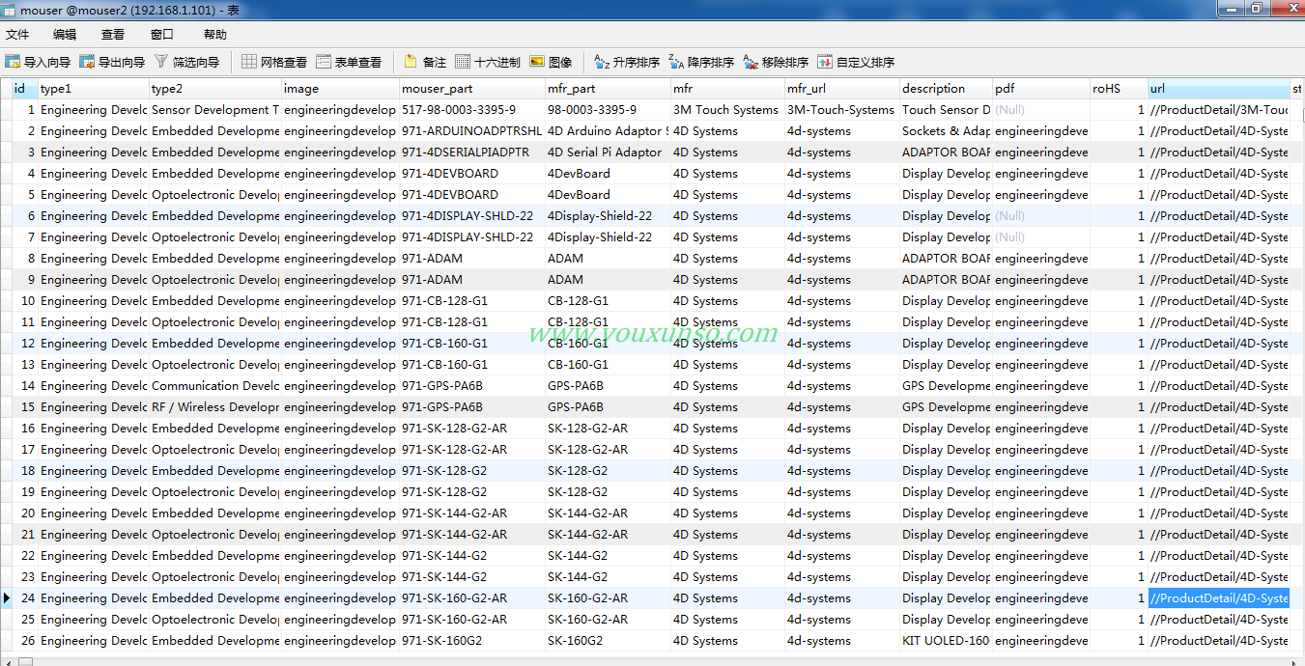Click the Touch Sensor description cell
The image size is (1305, 666).
(947, 110)
